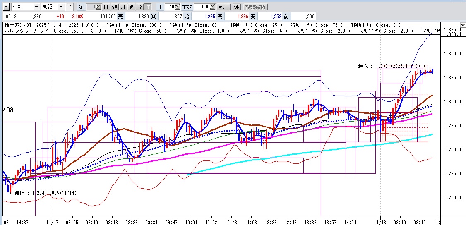The width and height of the screenshot is (466, 225).
Task: Select the 月 monthly timeframe button
Action: pyautogui.click(x=123, y=7)
